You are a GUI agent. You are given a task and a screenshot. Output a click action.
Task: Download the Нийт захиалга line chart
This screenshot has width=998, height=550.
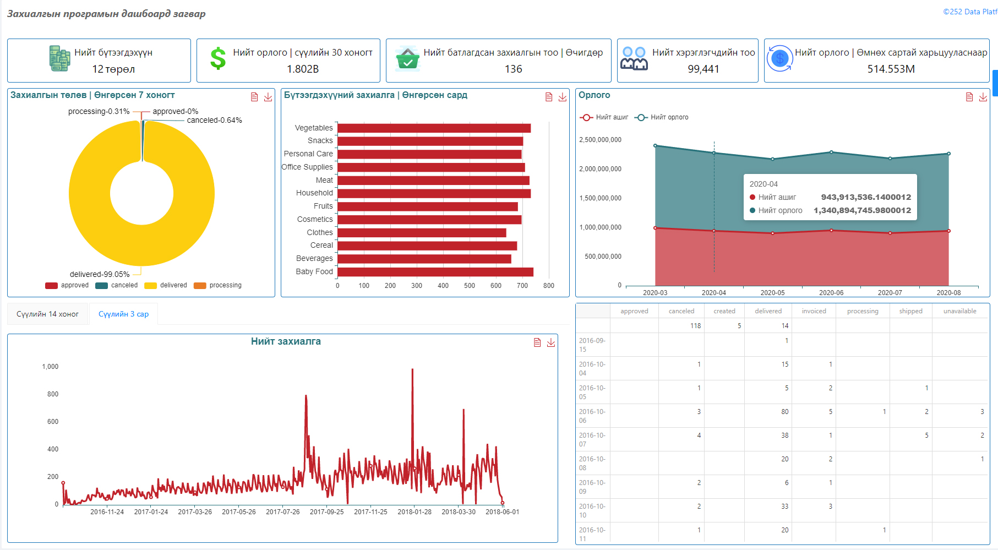click(x=551, y=342)
